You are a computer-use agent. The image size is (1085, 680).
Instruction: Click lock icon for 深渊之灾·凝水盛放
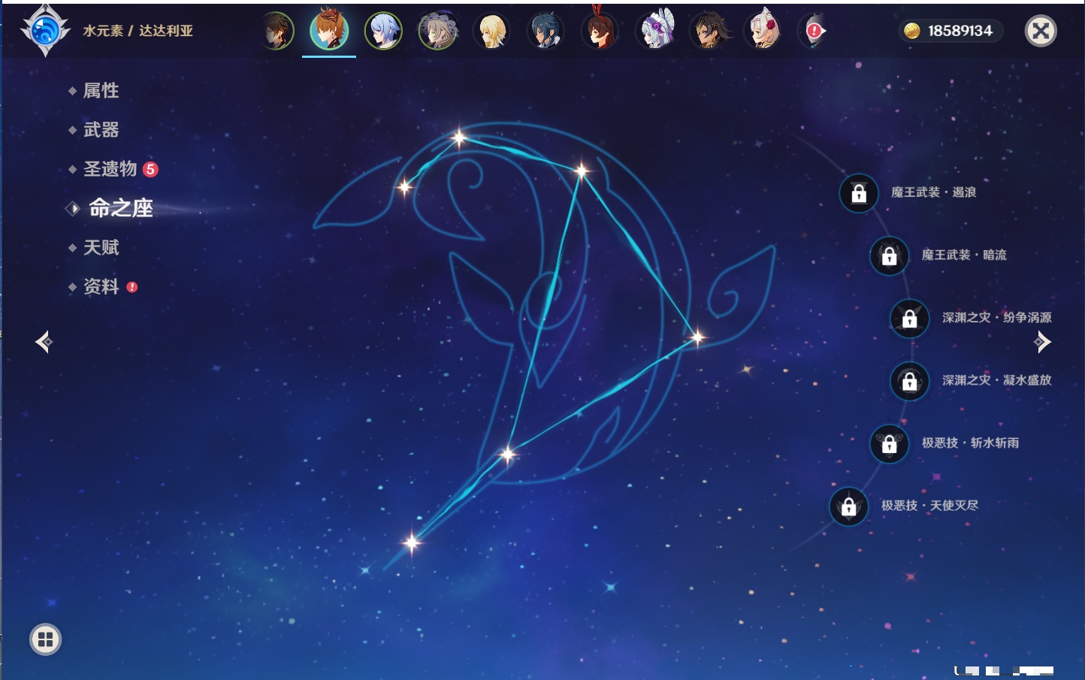(910, 381)
